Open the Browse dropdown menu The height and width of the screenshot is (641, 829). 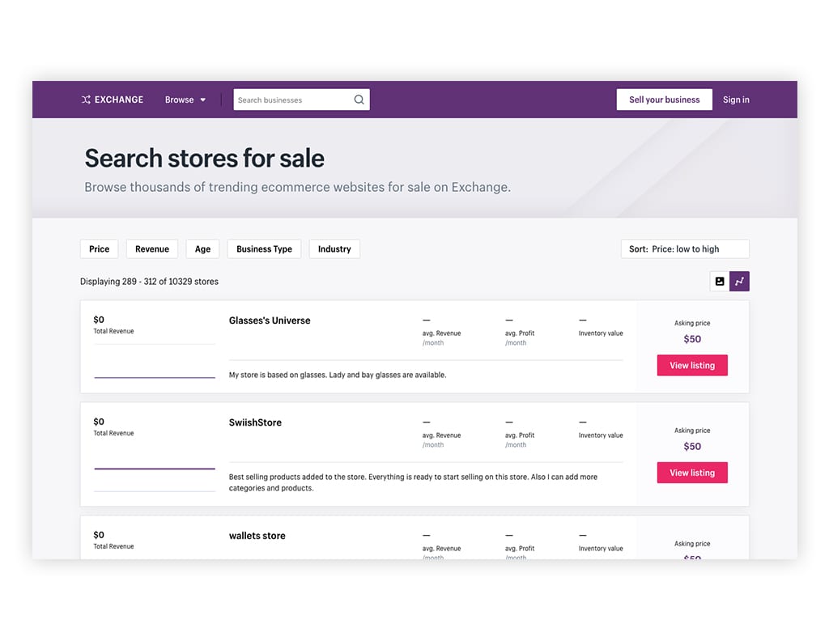pos(185,99)
